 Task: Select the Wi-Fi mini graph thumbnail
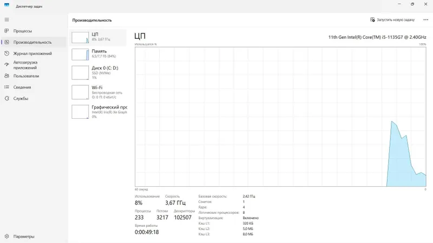tap(80, 92)
